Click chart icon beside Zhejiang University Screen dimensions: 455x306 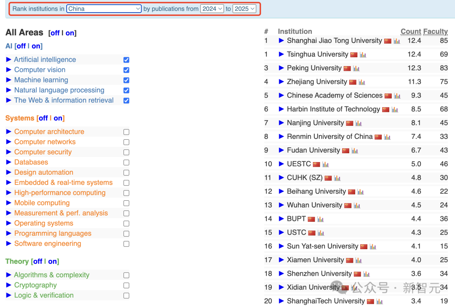[x=361, y=82]
